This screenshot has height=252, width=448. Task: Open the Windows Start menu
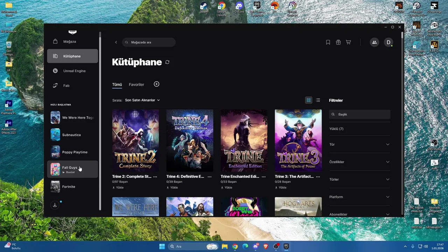[162, 246]
